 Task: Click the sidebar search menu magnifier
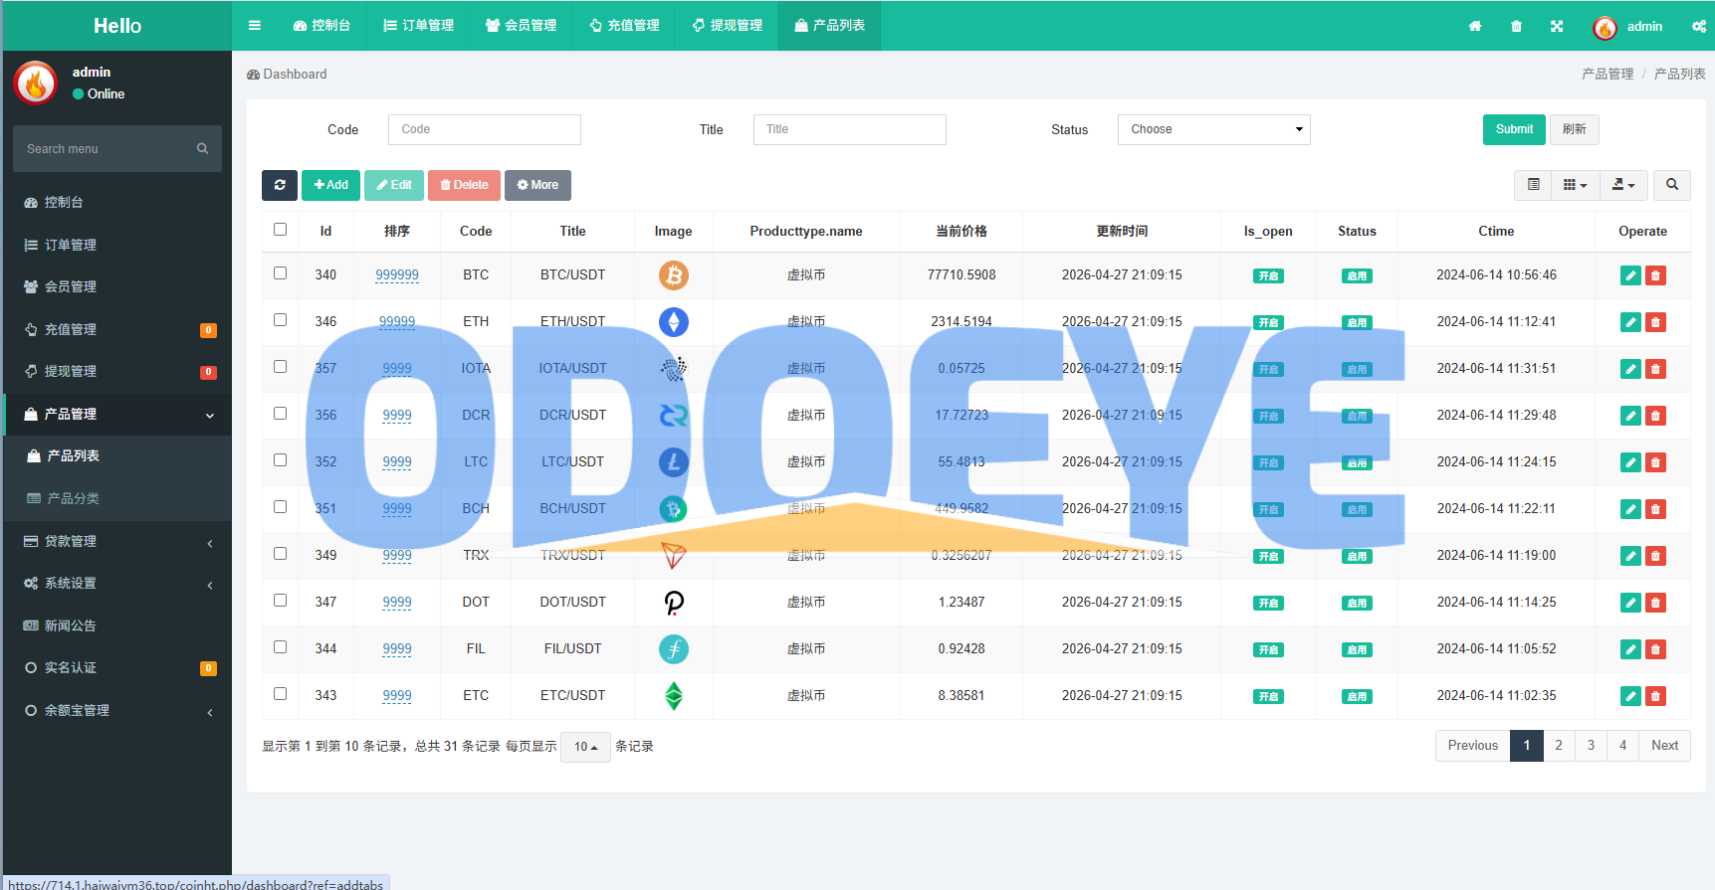(202, 149)
